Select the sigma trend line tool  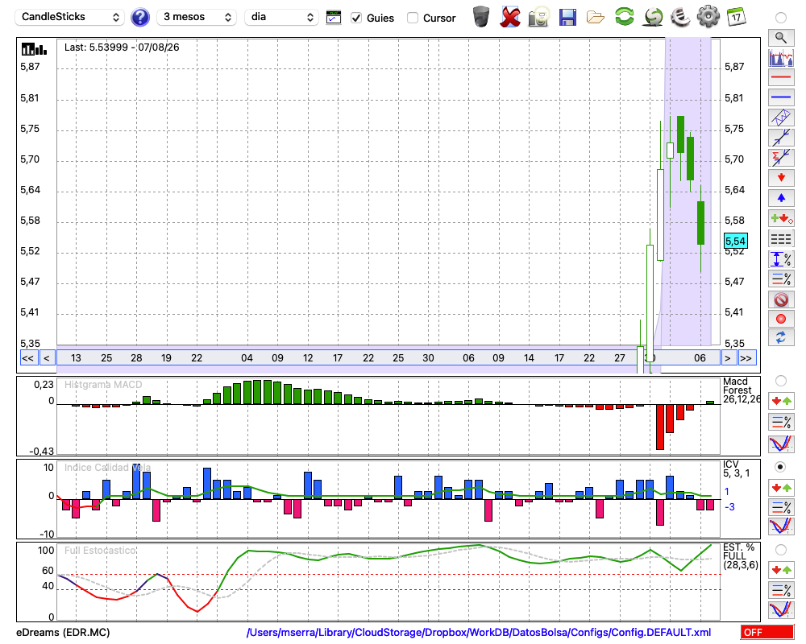781,158
